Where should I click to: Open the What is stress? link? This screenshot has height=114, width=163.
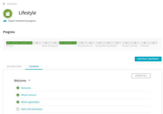click(x=29, y=95)
